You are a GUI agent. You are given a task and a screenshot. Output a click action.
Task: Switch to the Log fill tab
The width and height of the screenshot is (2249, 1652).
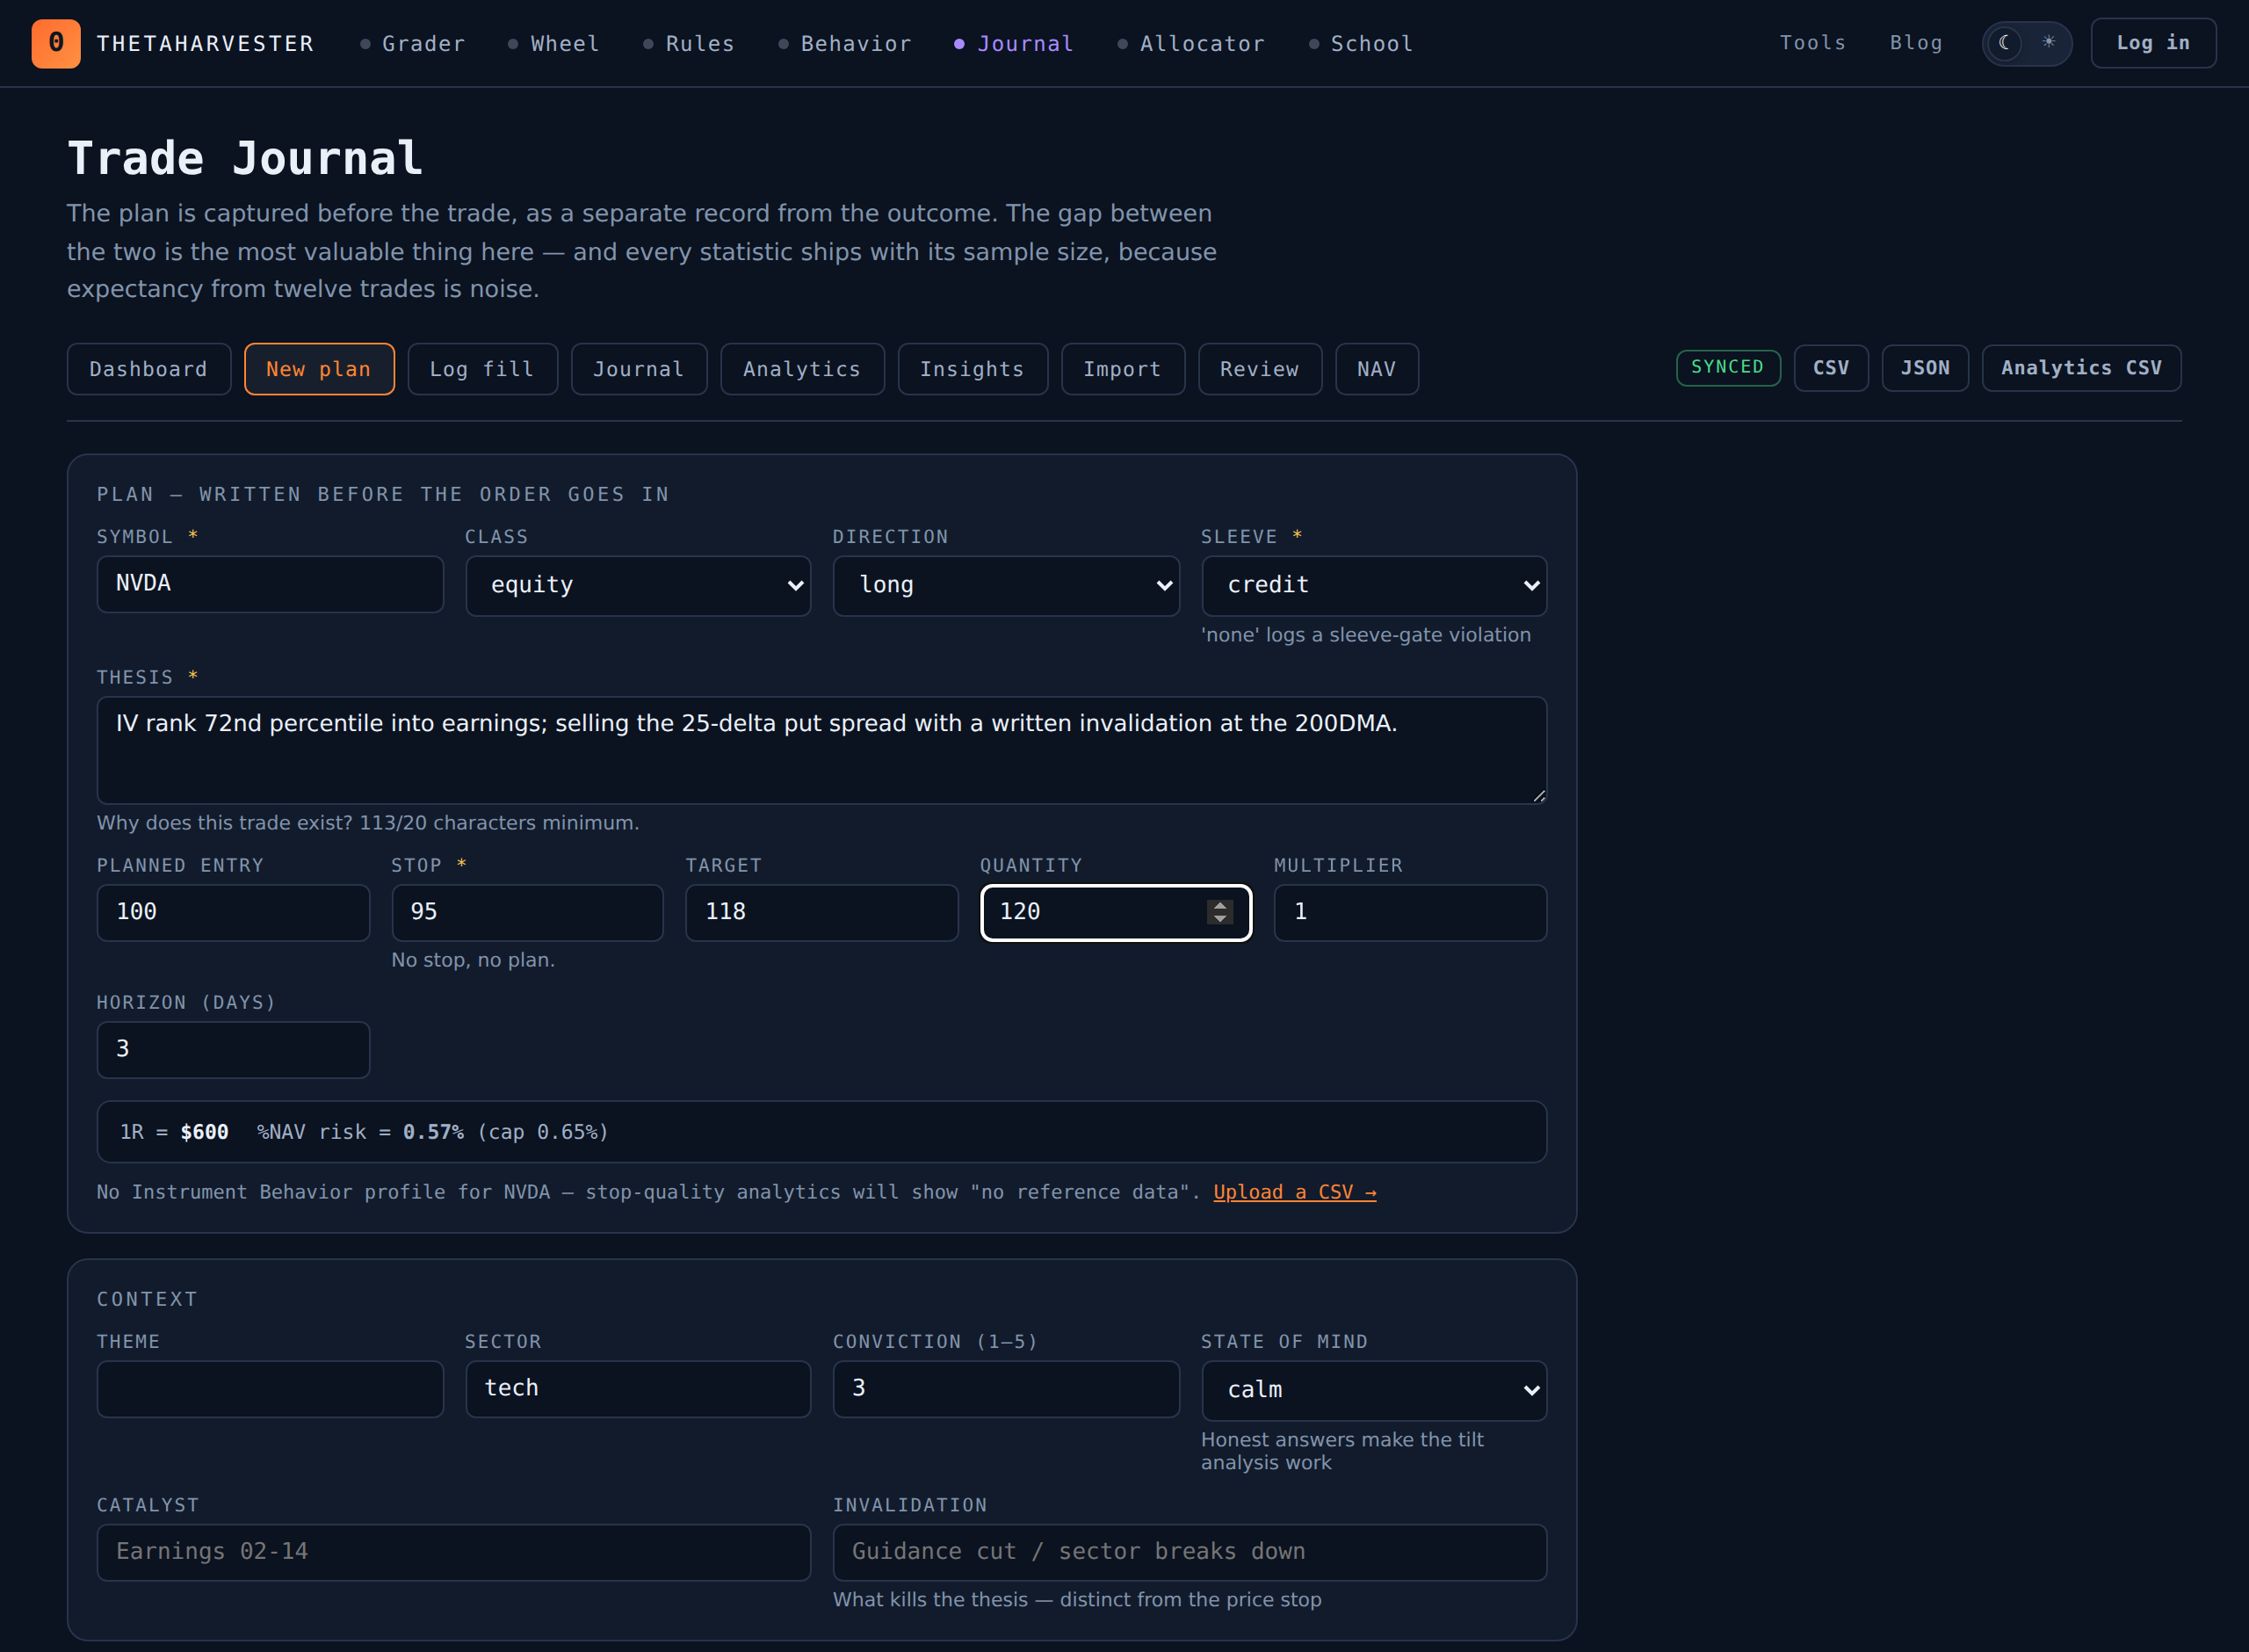(481, 369)
